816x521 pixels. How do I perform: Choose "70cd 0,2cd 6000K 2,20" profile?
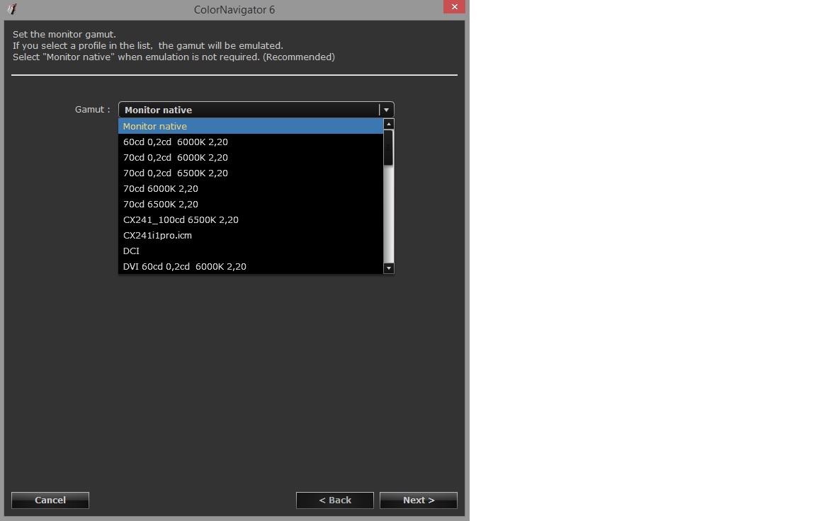coord(250,158)
